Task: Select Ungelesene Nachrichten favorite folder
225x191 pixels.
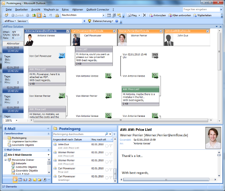Action: tap(25, 141)
